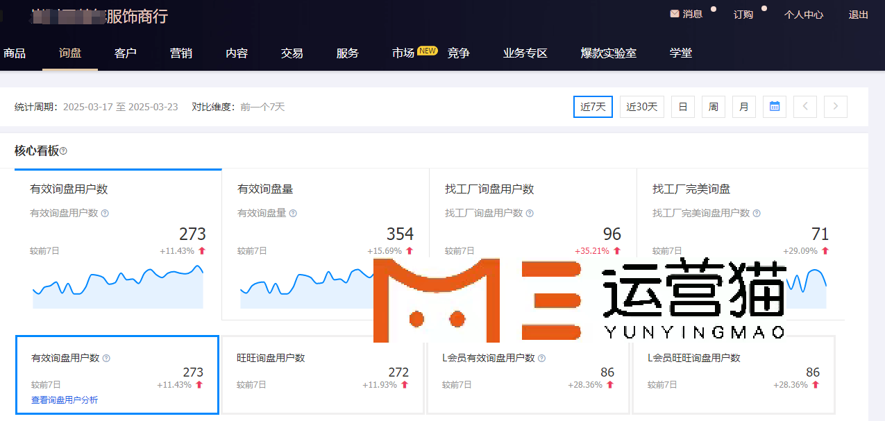Click help icon next to 核心看板
This screenshot has height=421, width=885.
(64, 151)
